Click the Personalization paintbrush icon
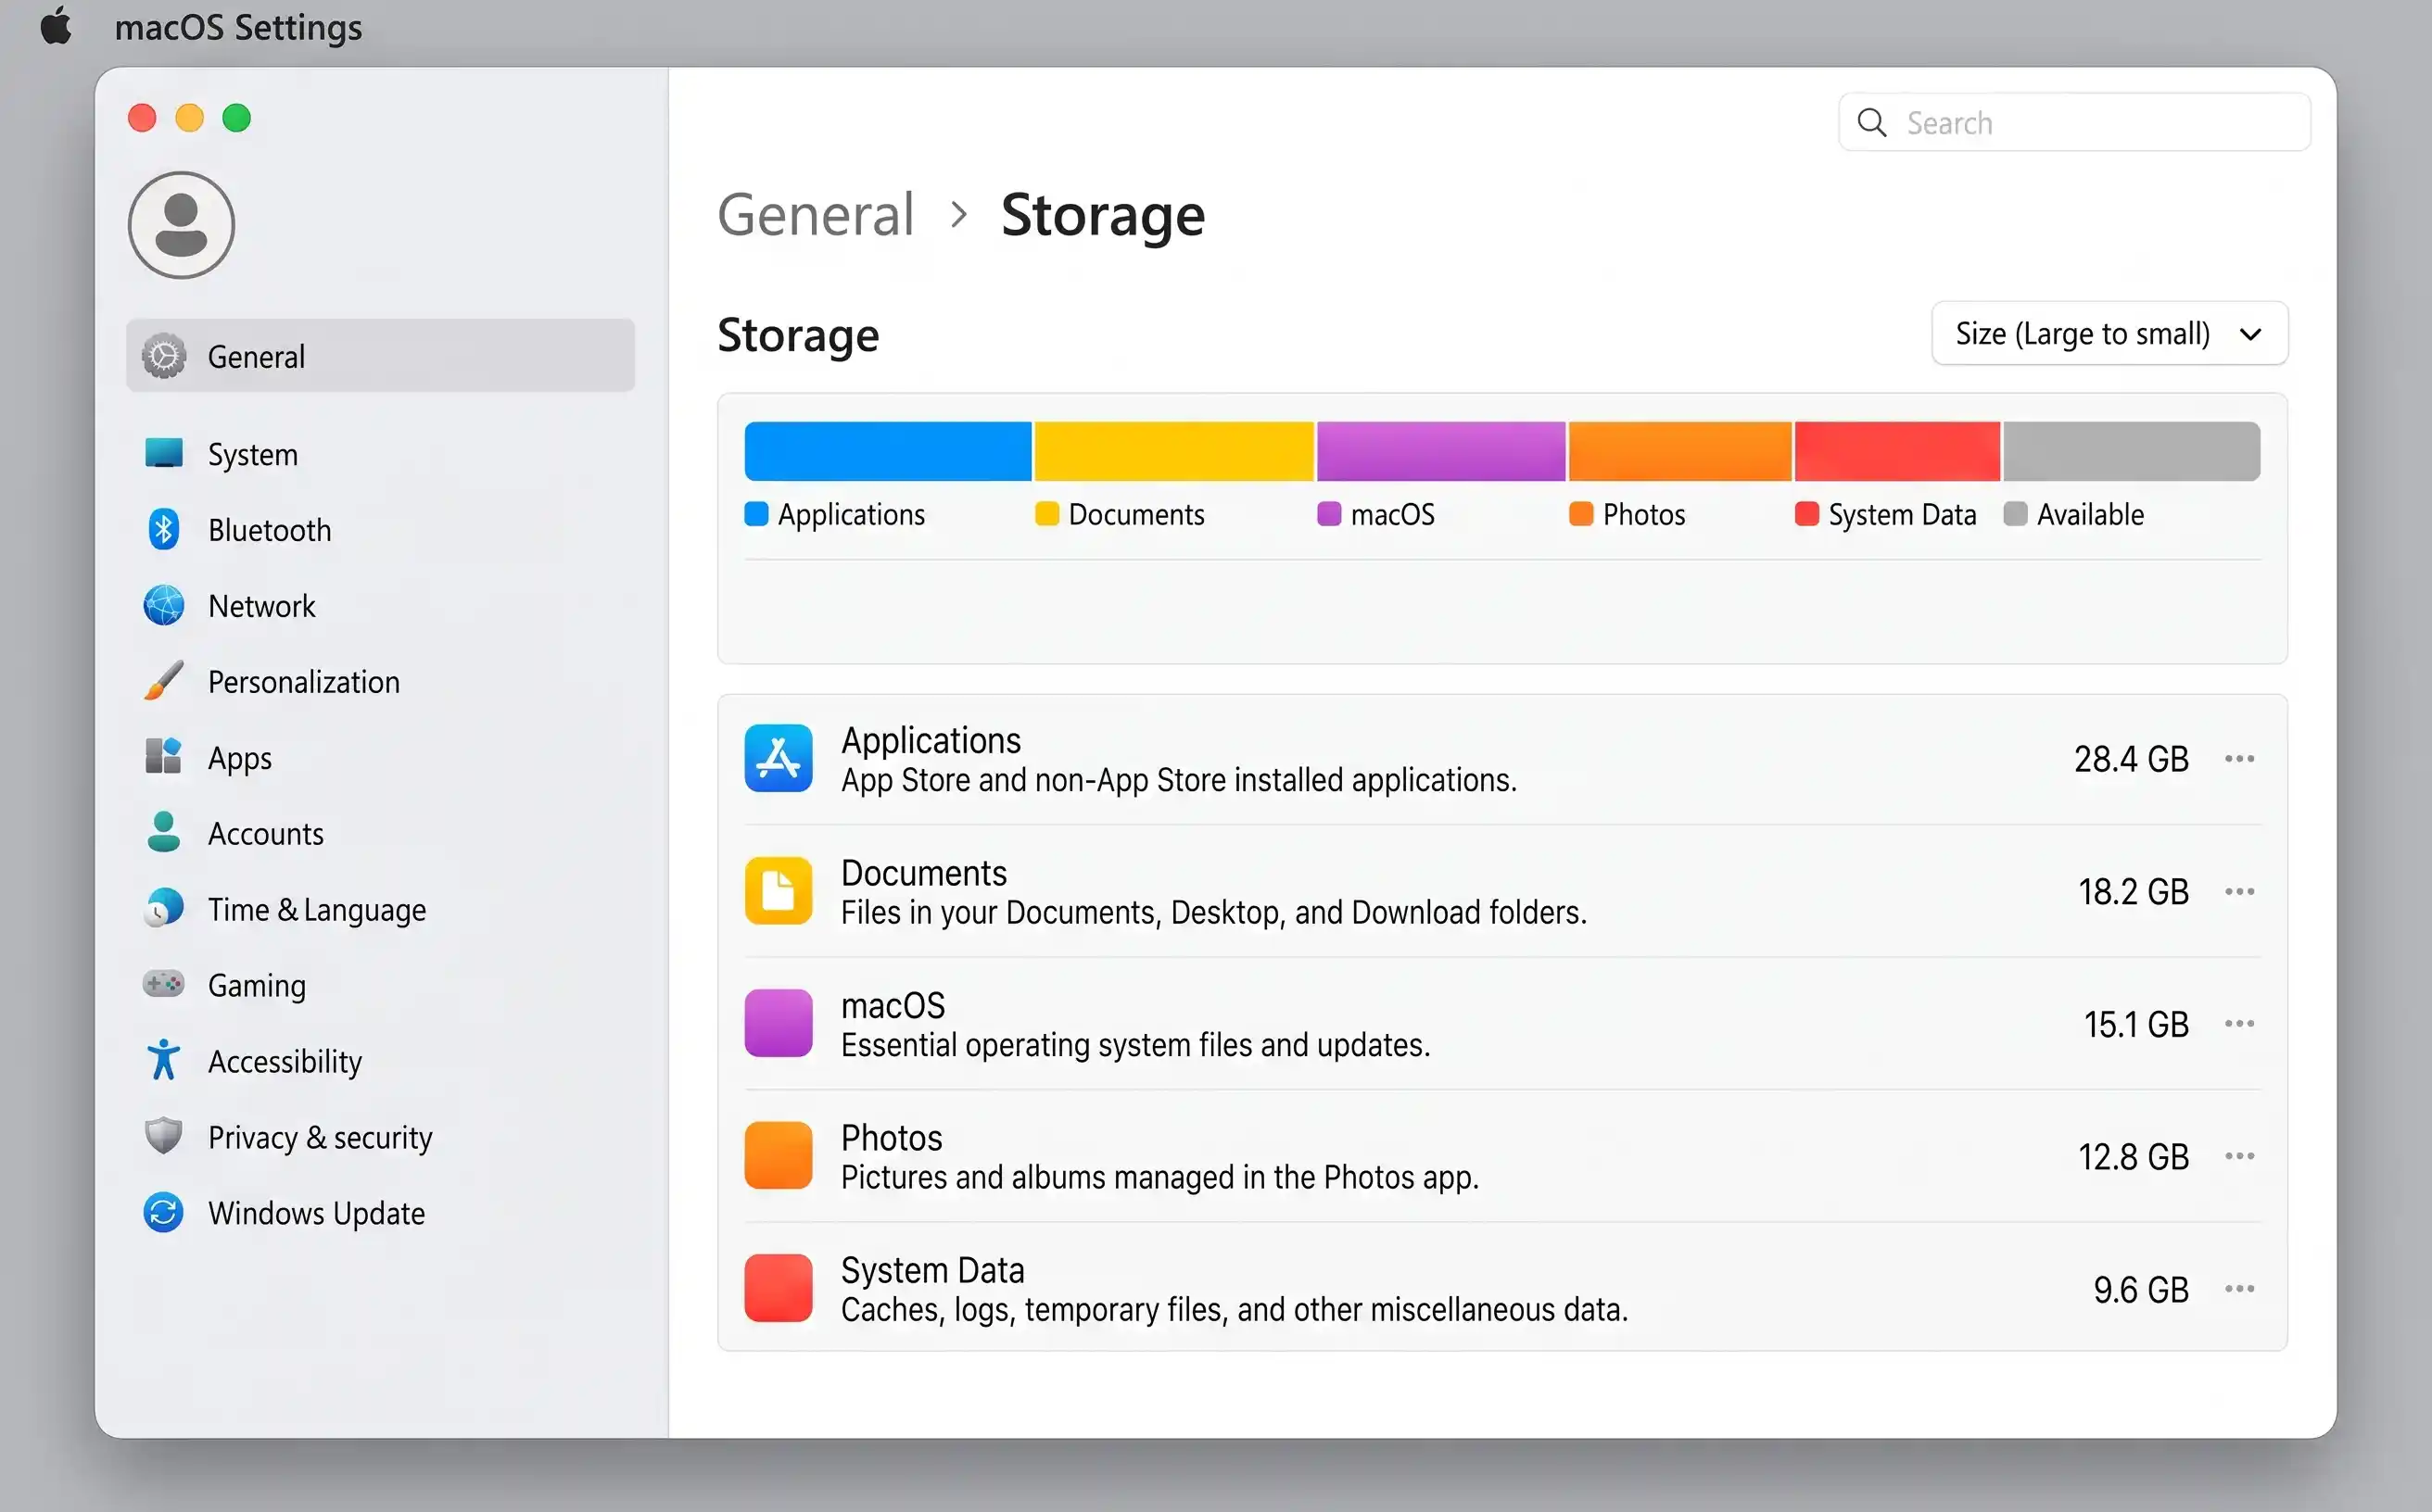 point(164,681)
